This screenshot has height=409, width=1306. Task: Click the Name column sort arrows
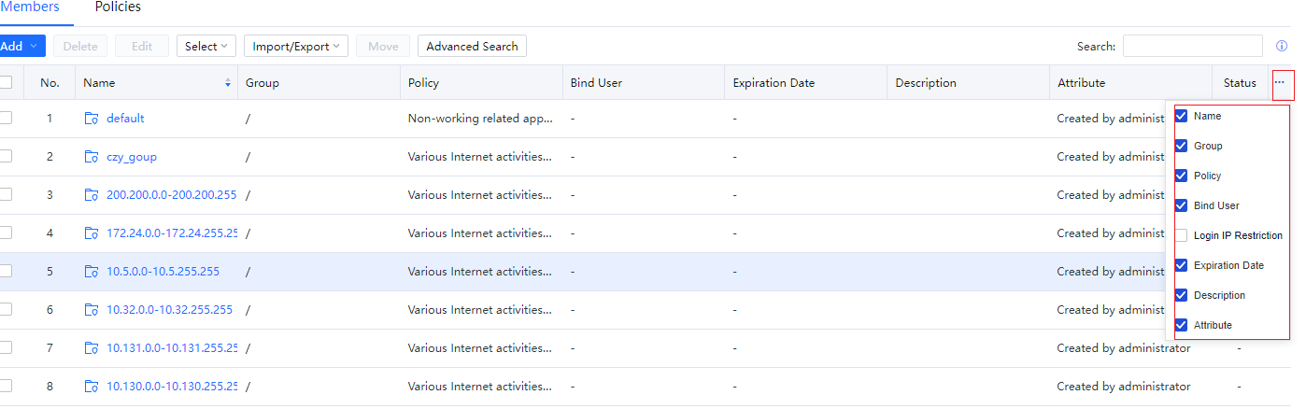point(228,83)
